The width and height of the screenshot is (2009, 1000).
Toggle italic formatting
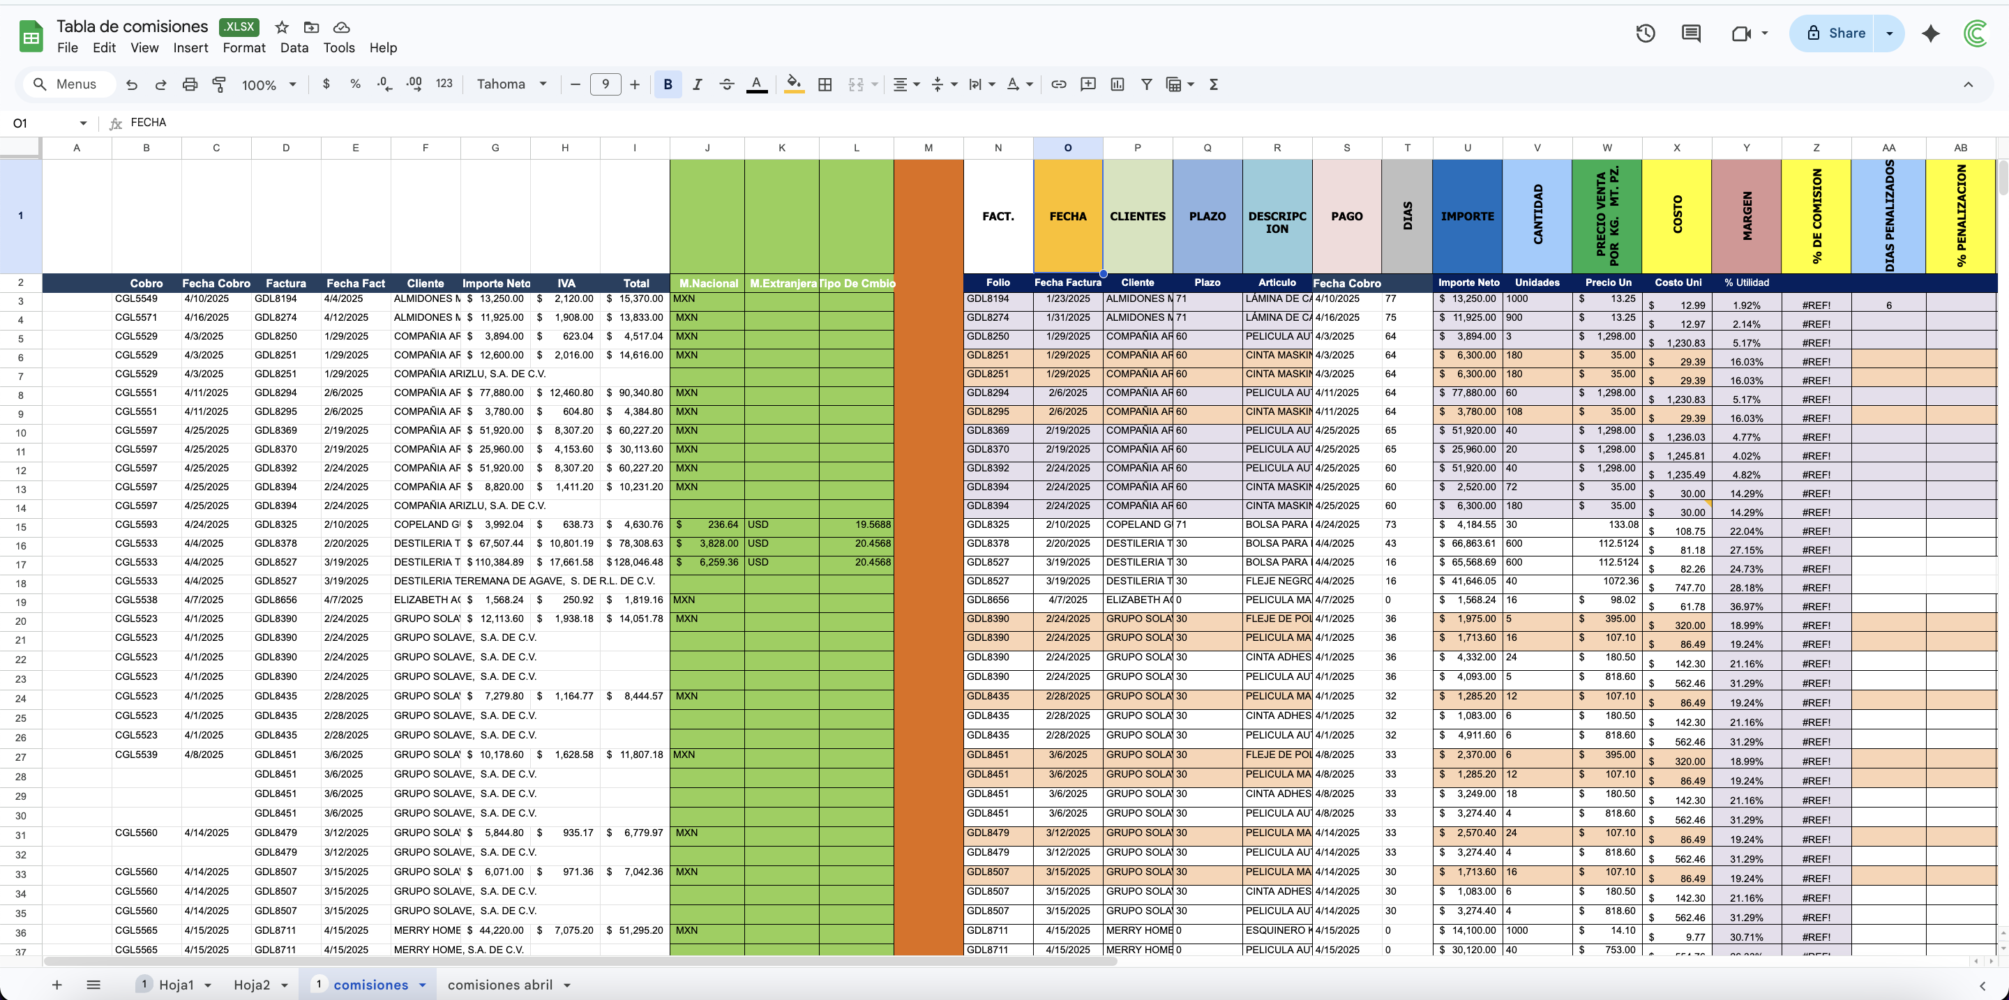(x=698, y=84)
